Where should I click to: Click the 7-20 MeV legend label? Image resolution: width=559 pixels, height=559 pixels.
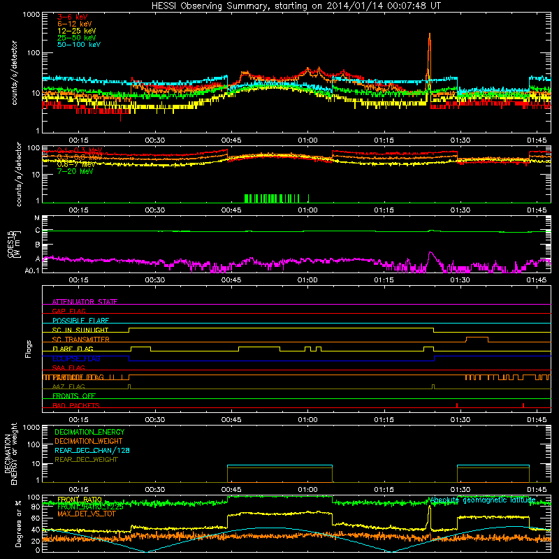75,171
